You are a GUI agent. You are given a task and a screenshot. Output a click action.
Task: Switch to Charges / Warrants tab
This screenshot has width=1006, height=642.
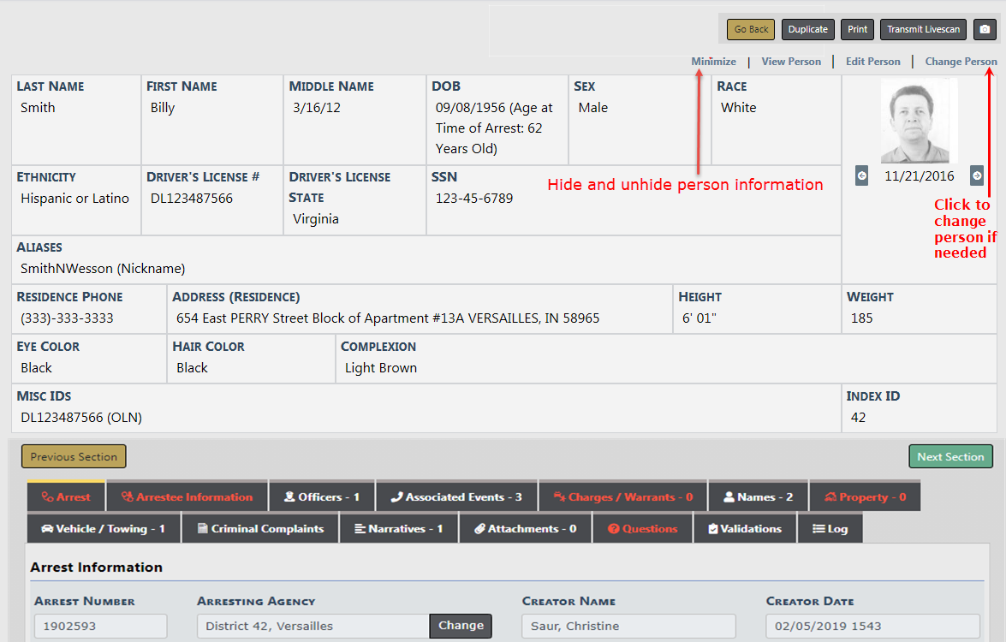(622, 497)
